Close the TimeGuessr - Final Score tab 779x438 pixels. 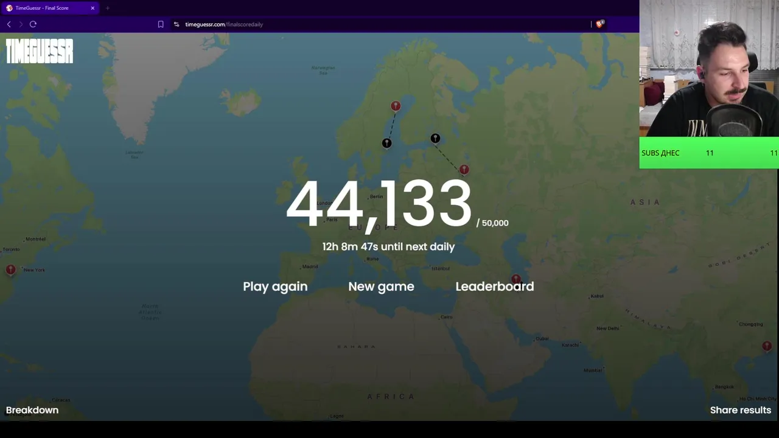pyautogui.click(x=93, y=8)
